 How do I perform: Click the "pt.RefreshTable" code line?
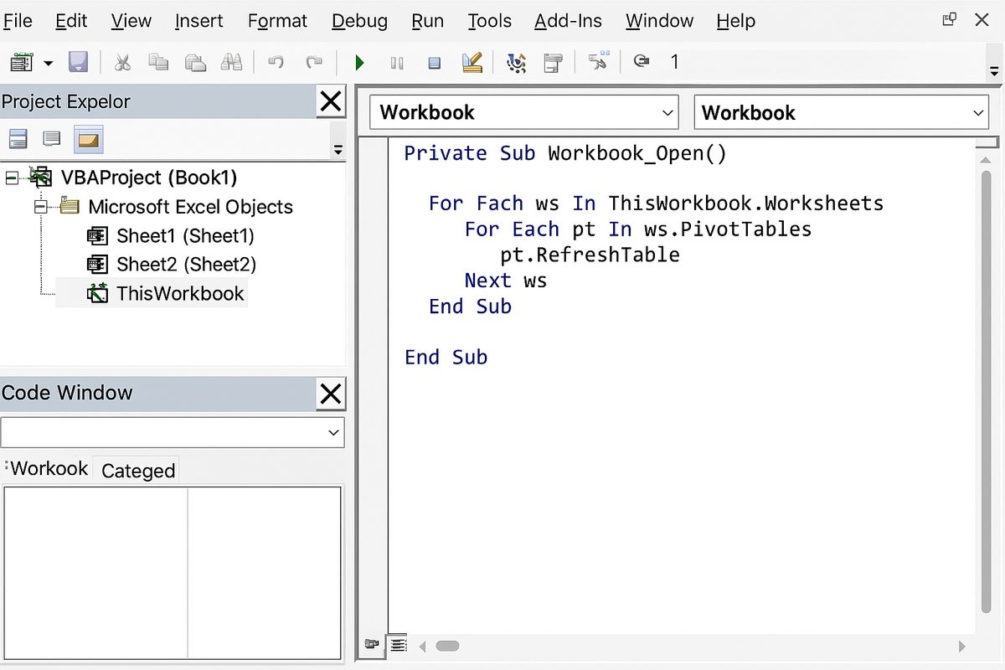click(x=590, y=255)
